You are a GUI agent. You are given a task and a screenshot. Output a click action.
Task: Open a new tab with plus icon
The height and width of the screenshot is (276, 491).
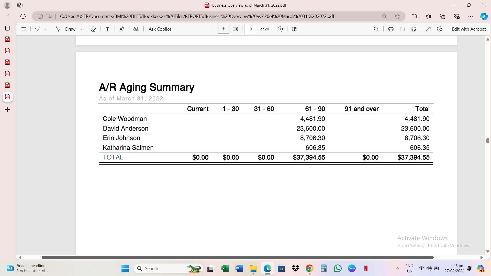pos(7,110)
